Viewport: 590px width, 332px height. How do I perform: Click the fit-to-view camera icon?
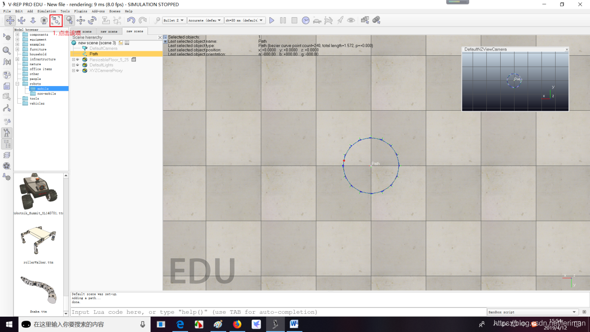(x=56, y=20)
